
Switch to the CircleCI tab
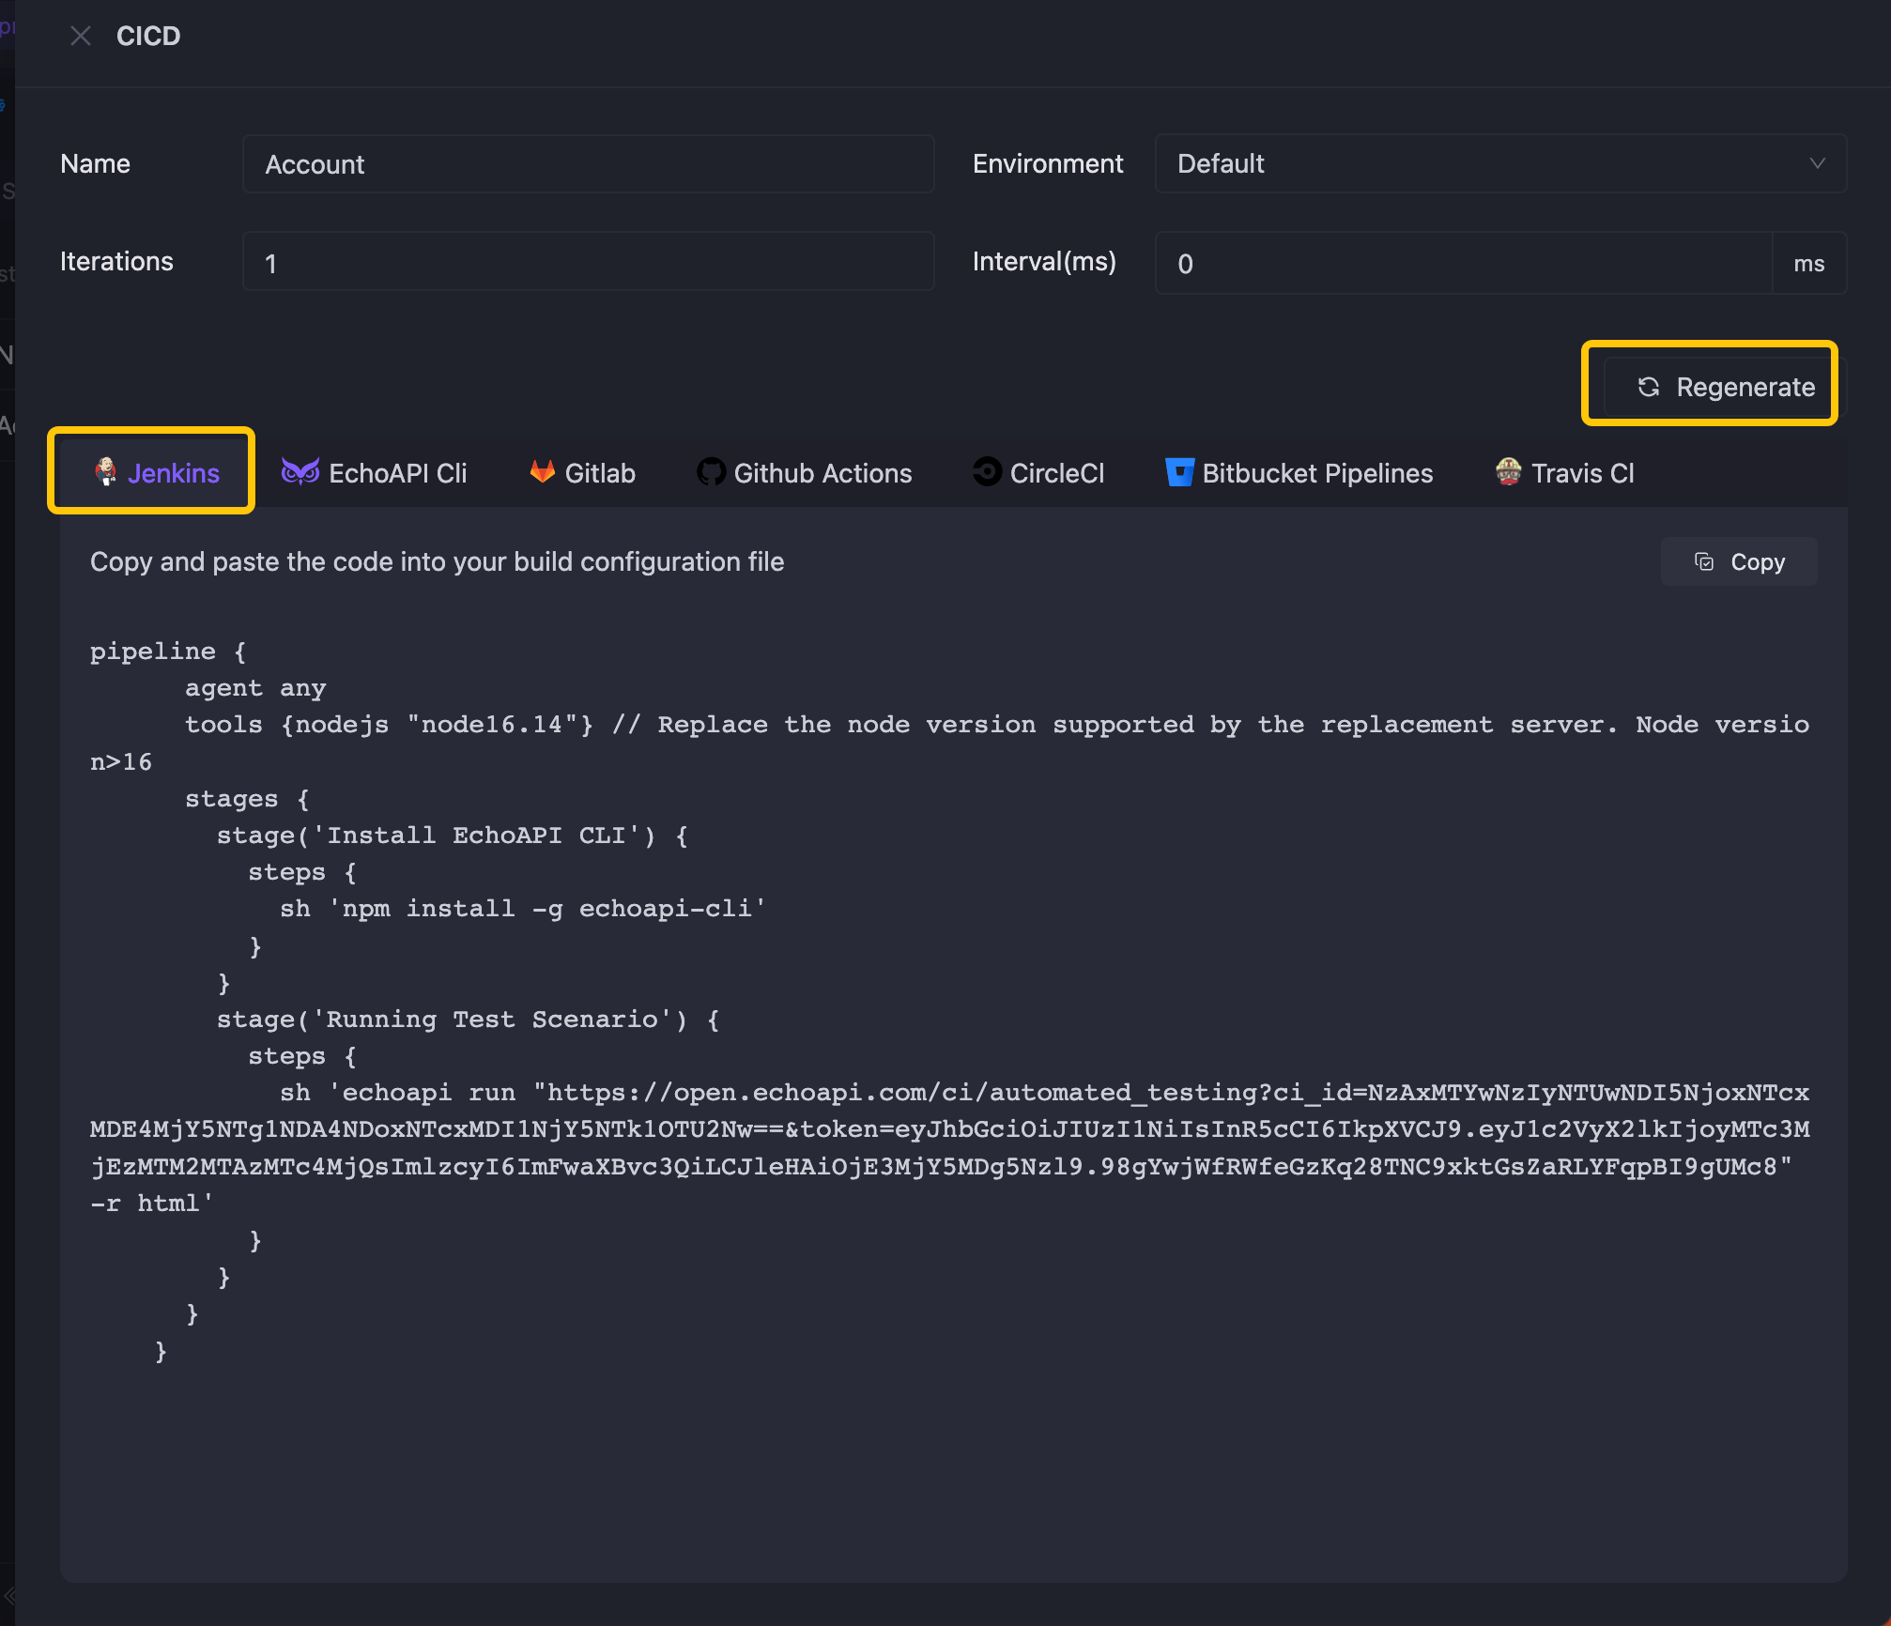1038,472
